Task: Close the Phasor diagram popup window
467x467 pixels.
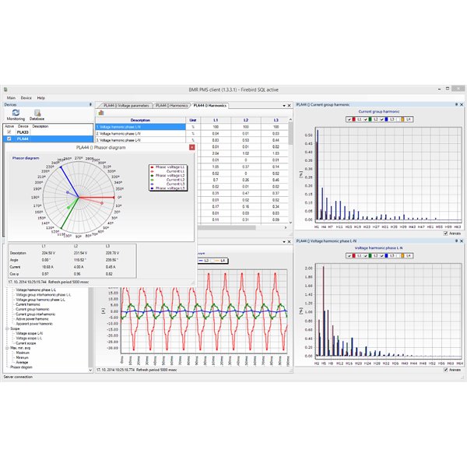Action: pyautogui.click(x=192, y=146)
